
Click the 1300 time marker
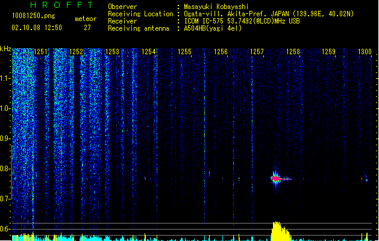coord(365,52)
